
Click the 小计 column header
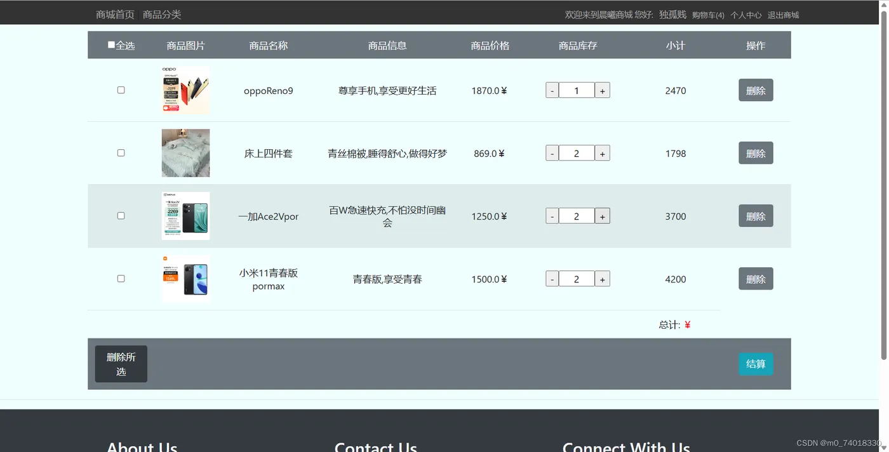pyautogui.click(x=676, y=46)
